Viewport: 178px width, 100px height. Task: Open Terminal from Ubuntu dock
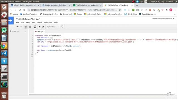pos(4,77)
